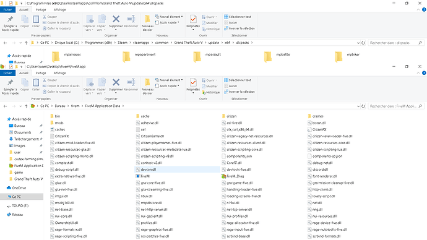The image size is (427, 240).
Task: Switch to Affichage tab in FiveM window
Action: (x=59, y=73)
